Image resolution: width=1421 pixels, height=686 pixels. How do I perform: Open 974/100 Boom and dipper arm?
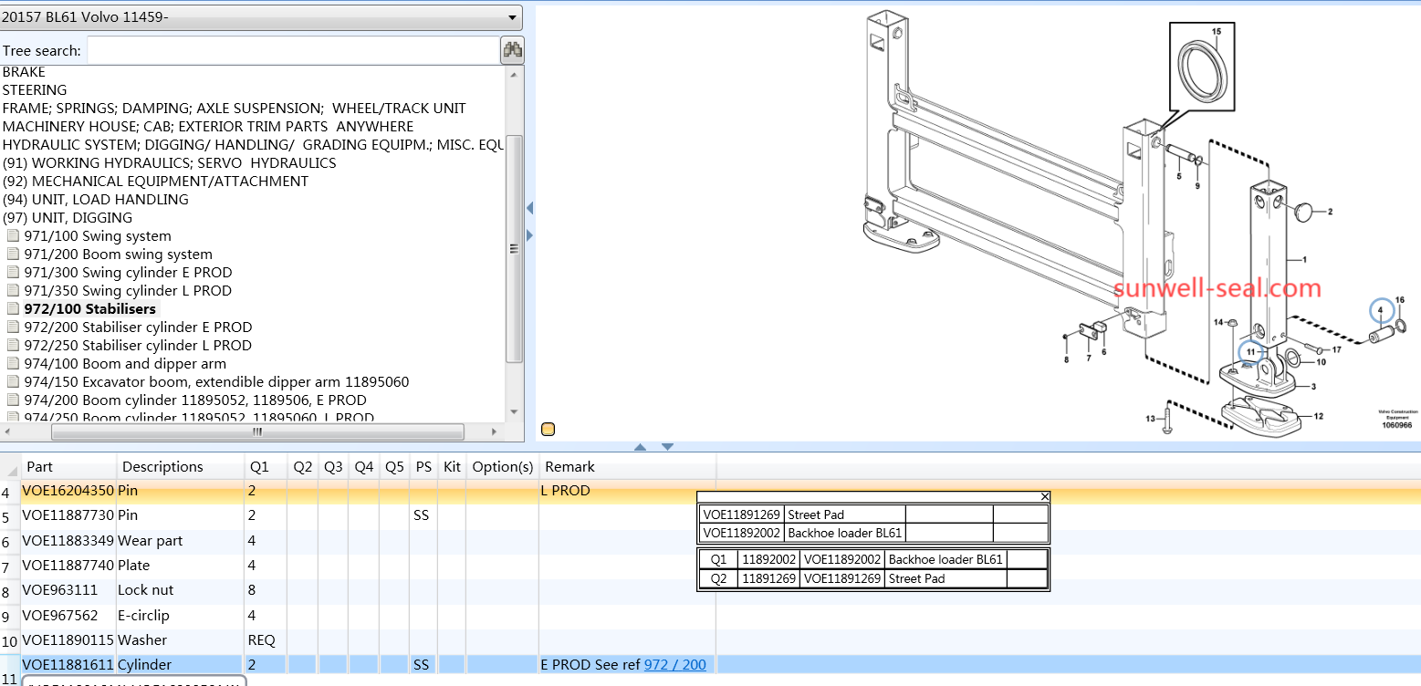(125, 363)
